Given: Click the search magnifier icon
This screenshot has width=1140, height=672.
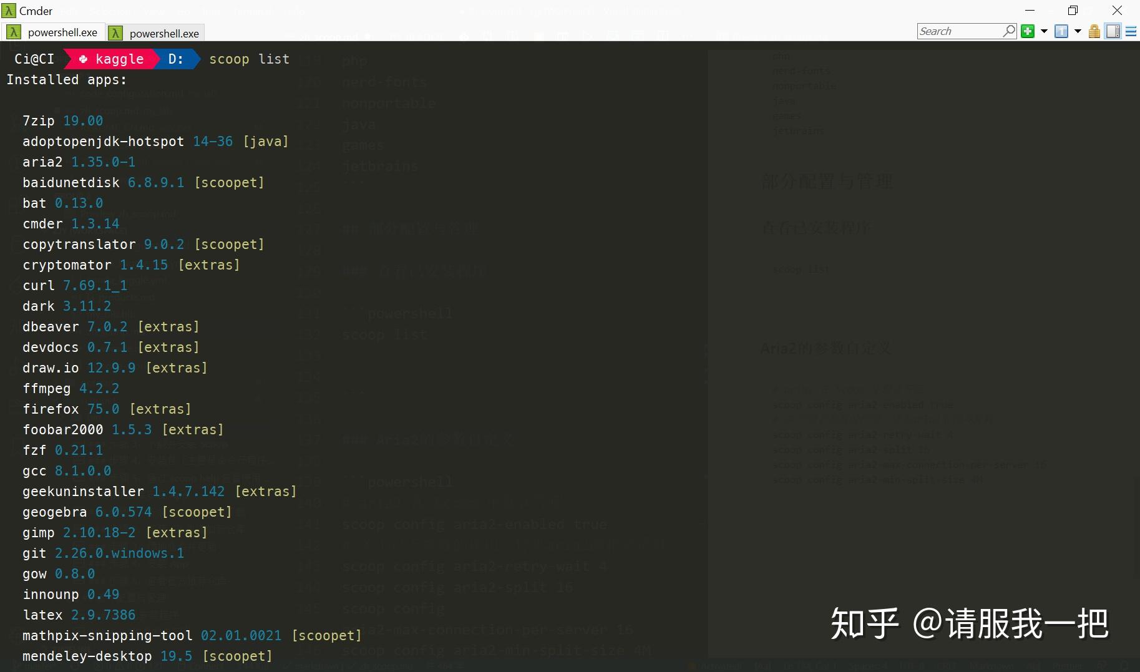Looking at the screenshot, I should 1010,31.
